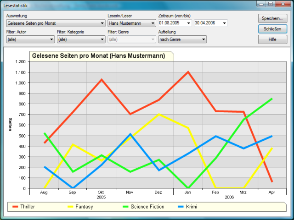Click the 'Seiten' y-axis label
Image resolution: width=294 pixels, height=220 pixels.
point(10,124)
